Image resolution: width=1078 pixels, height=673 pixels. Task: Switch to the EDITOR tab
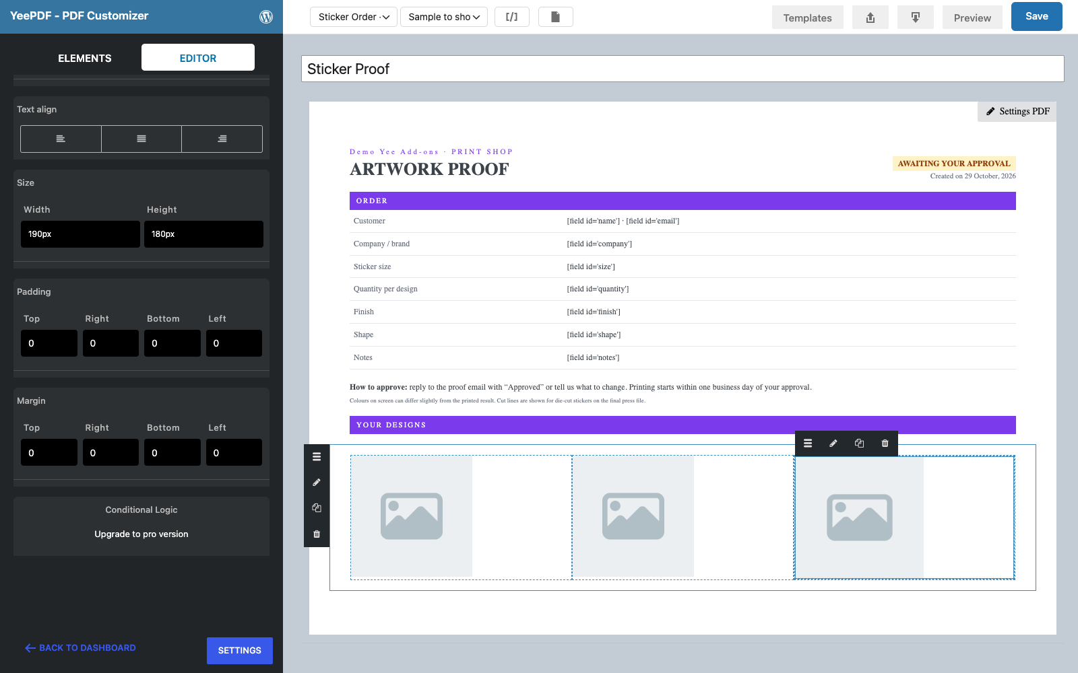[x=198, y=58]
